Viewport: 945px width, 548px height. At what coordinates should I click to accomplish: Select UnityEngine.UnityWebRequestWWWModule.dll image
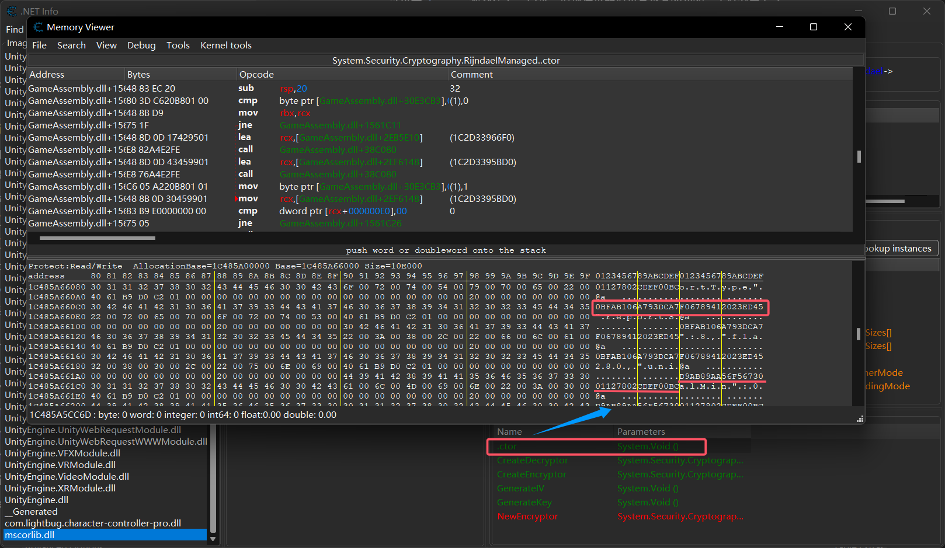[x=105, y=442]
